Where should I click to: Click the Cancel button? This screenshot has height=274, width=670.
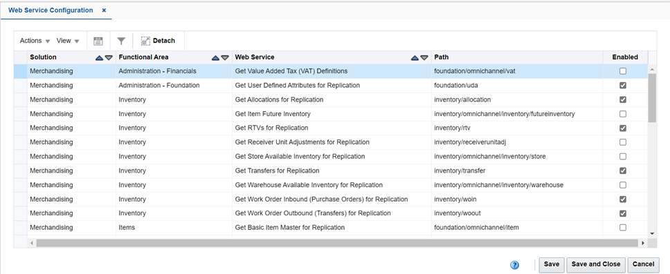643,264
